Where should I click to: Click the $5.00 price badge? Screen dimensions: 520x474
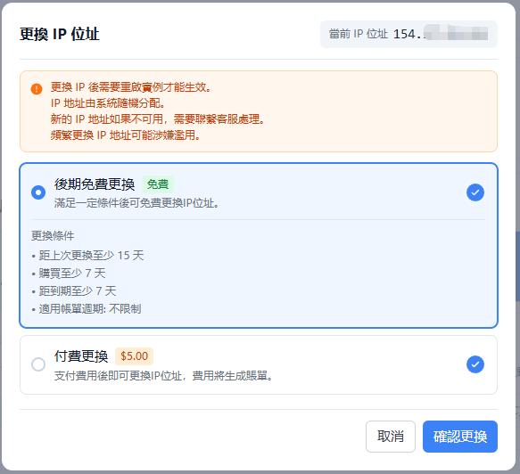(x=134, y=356)
